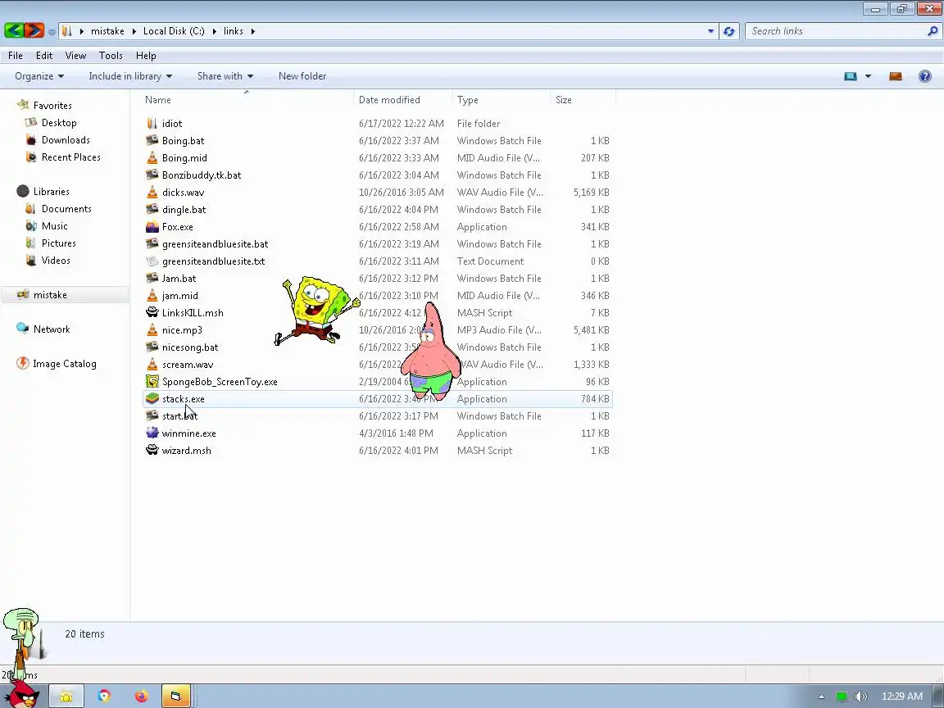Open the Organize dropdown
944x708 pixels.
click(39, 76)
